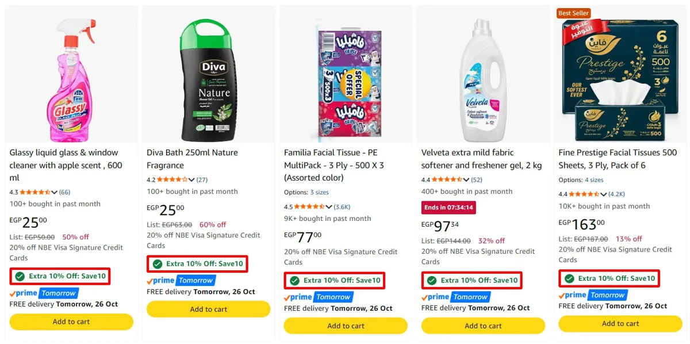Expand rating chevron for Familia Facial Tissue
The width and height of the screenshot is (690, 344).
(329, 207)
